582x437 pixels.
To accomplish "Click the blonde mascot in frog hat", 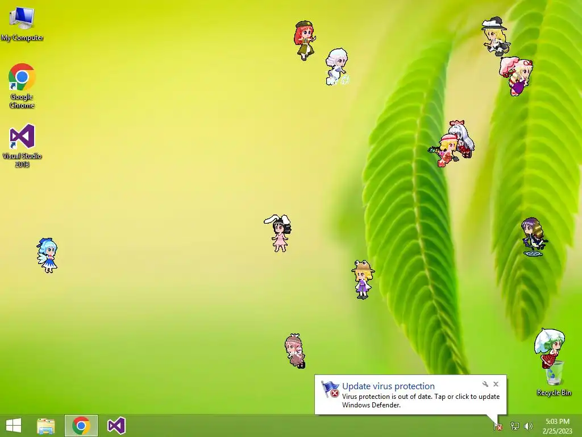I will (363, 279).
